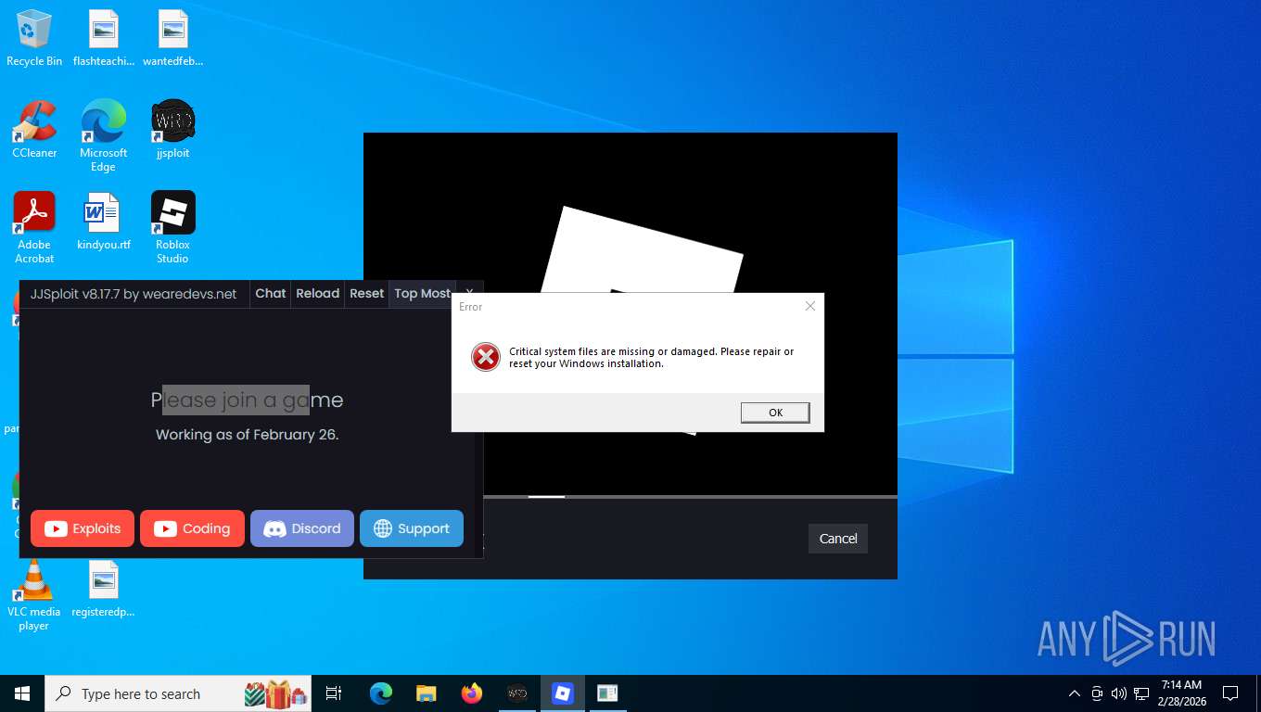Toggle Top Most in JJSploit
The width and height of the screenshot is (1261, 712).
tap(422, 293)
